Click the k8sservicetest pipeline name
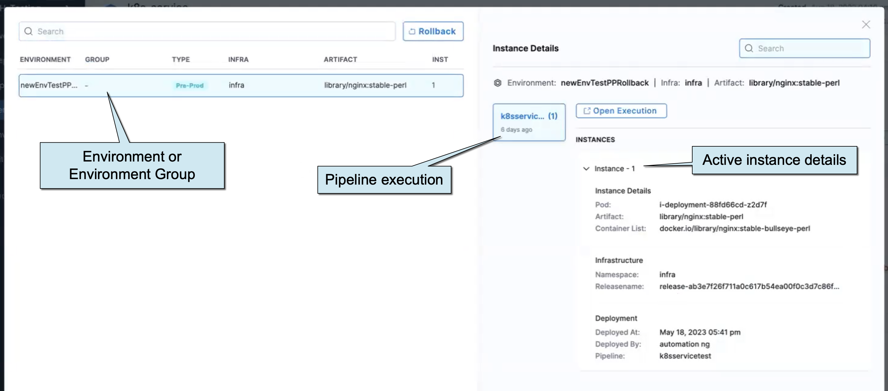Viewport: 888px width, 391px height. pos(685,356)
